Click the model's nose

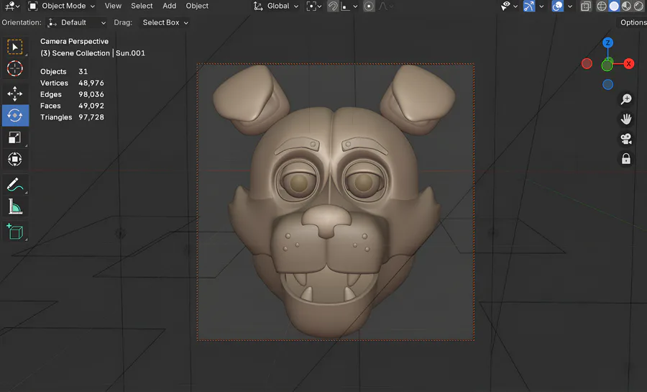pyautogui.click(x=326, y=219)
